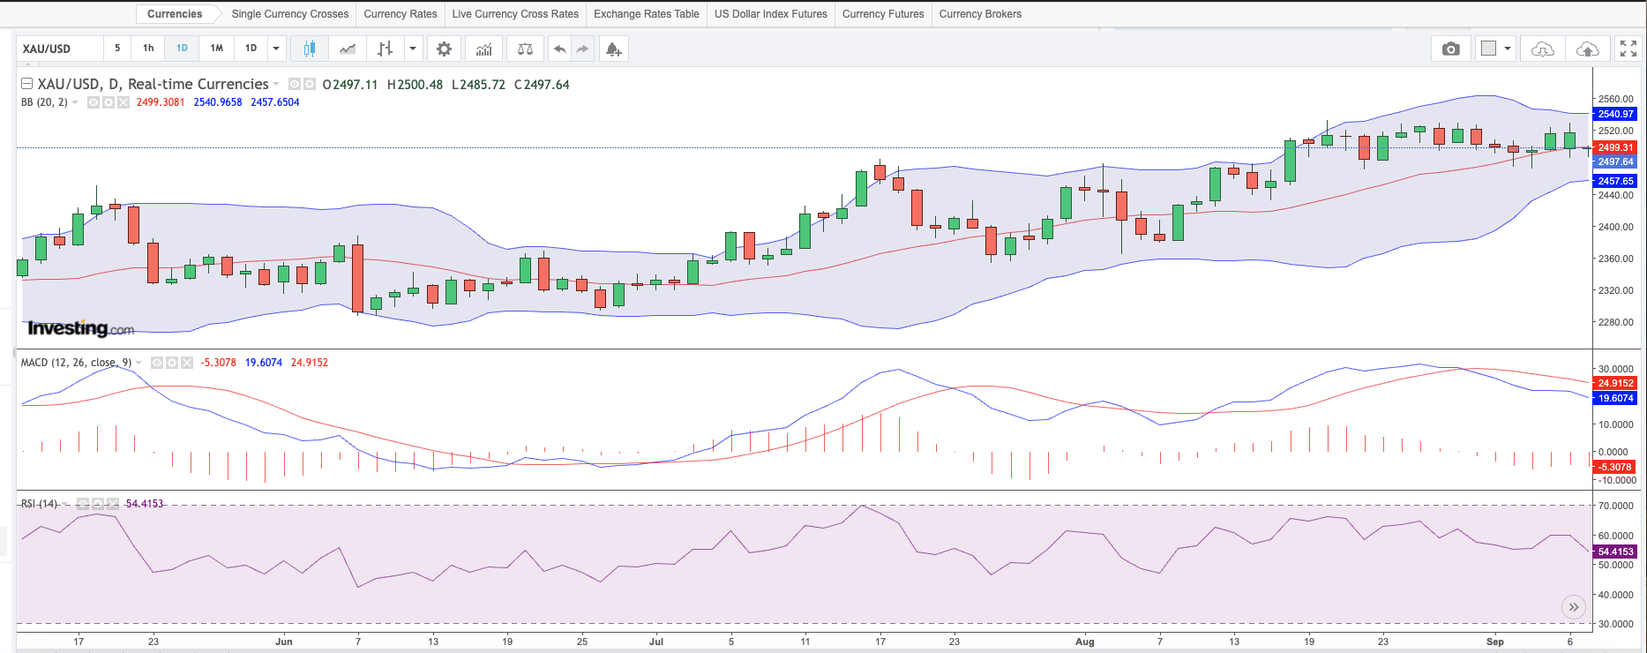Viewport: 1647px width, 653px height.
Task: Open the Currencies tab
Action: point(175,14)
